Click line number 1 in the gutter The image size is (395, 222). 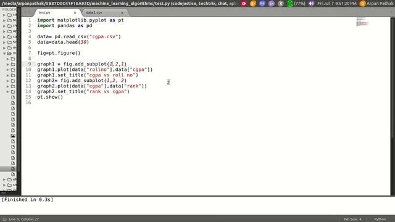tap(30, 20)
